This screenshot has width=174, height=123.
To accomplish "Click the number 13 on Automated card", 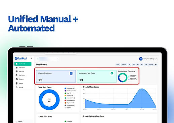I will point(81,80).
